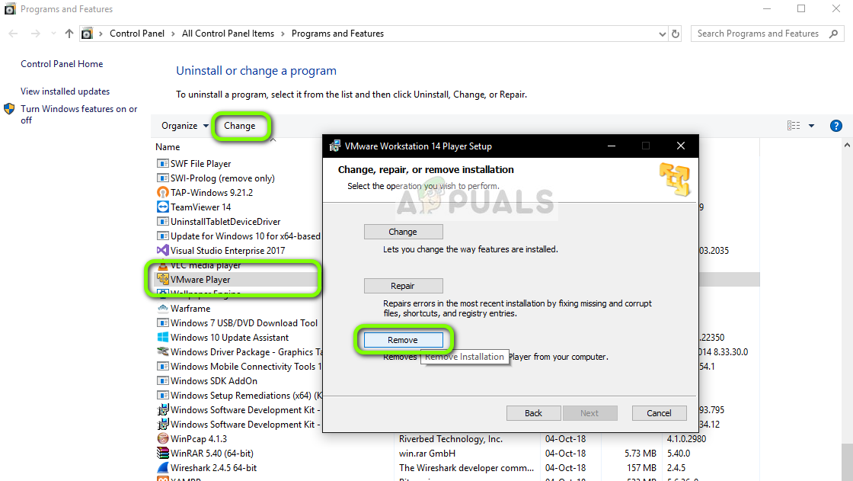
Task: Click the Windows 10 Update Assistant icon
Action: point(163,338)
